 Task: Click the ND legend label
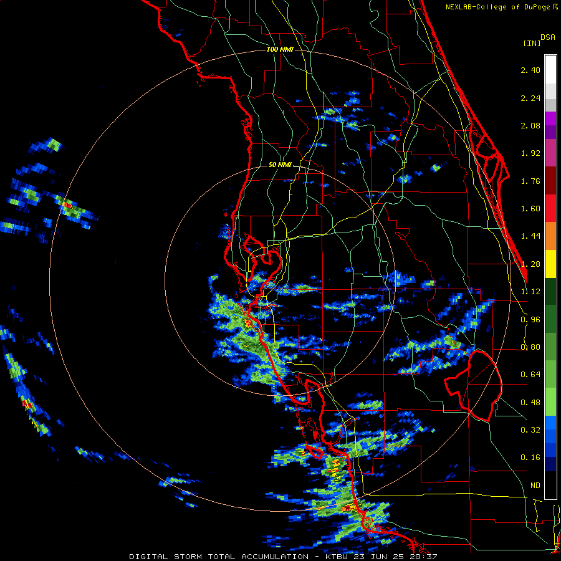click(x=535, y=486)
